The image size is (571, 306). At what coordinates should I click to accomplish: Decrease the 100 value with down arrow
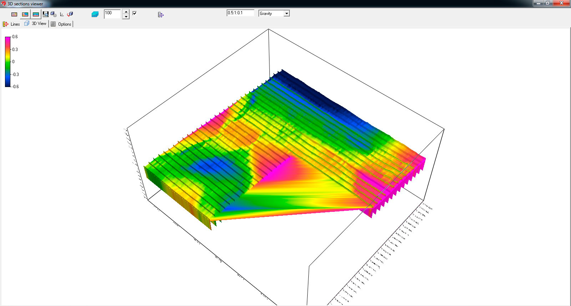(x=126, y=16)
